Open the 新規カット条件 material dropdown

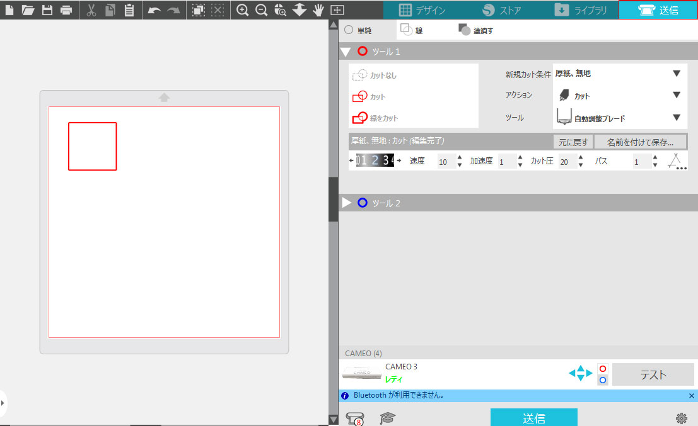click(618, 74)
